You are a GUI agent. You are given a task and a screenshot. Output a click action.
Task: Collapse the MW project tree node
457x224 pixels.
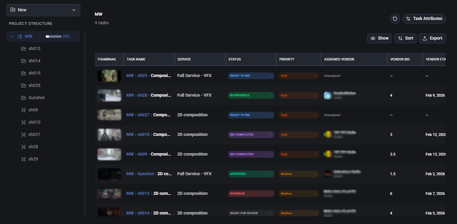click(x=12, y=37)
